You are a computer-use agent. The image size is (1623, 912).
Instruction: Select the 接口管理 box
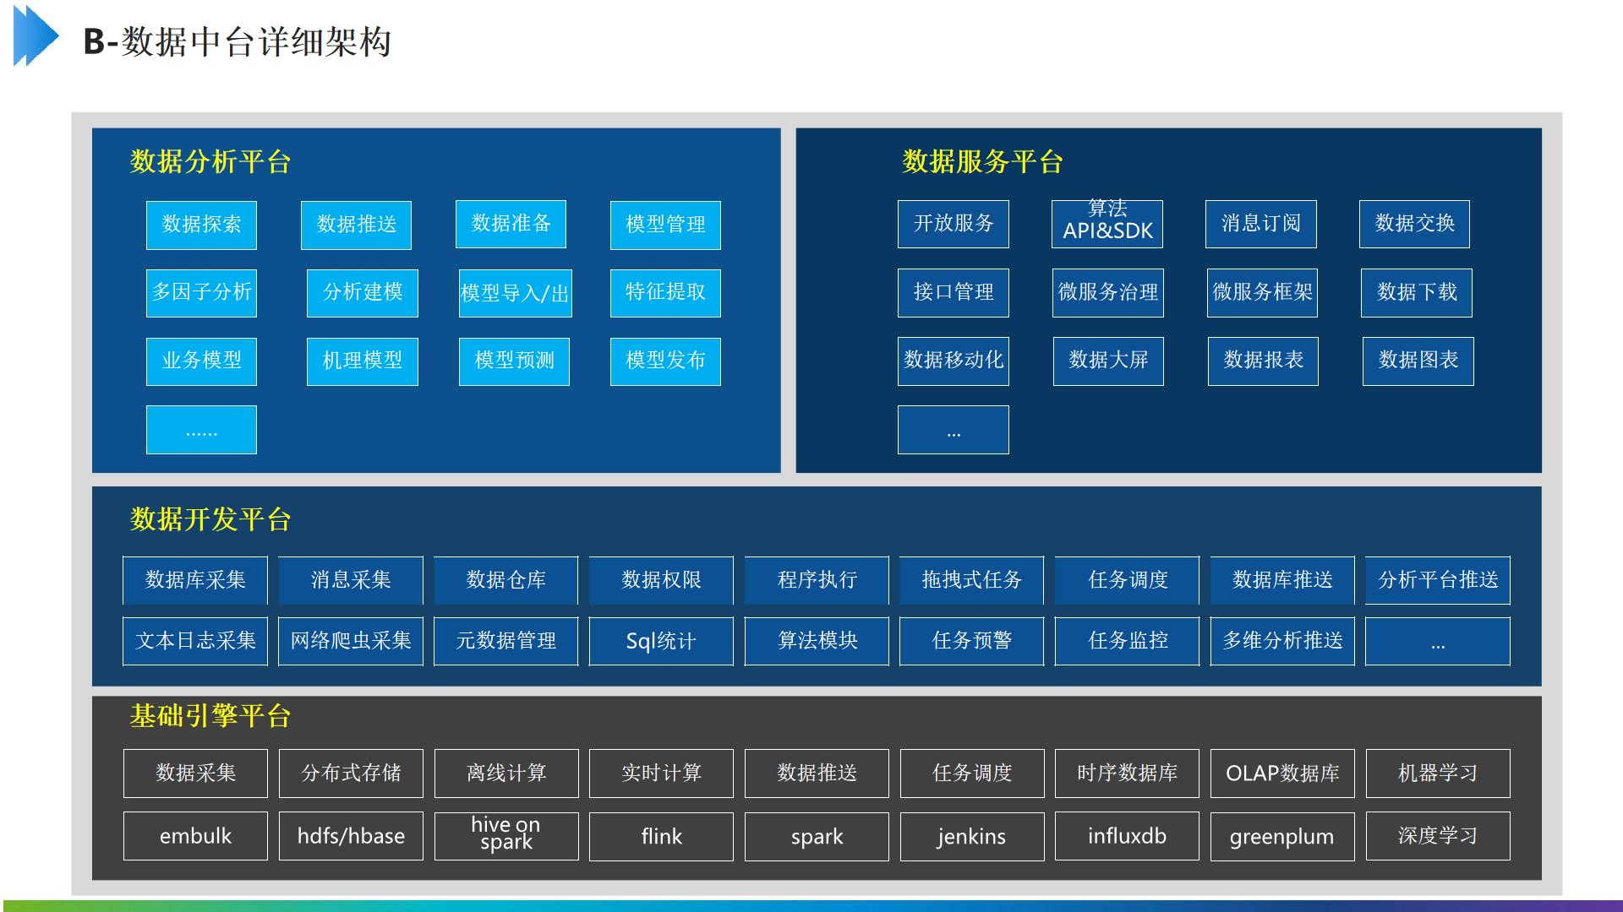(x=954, y=293)
